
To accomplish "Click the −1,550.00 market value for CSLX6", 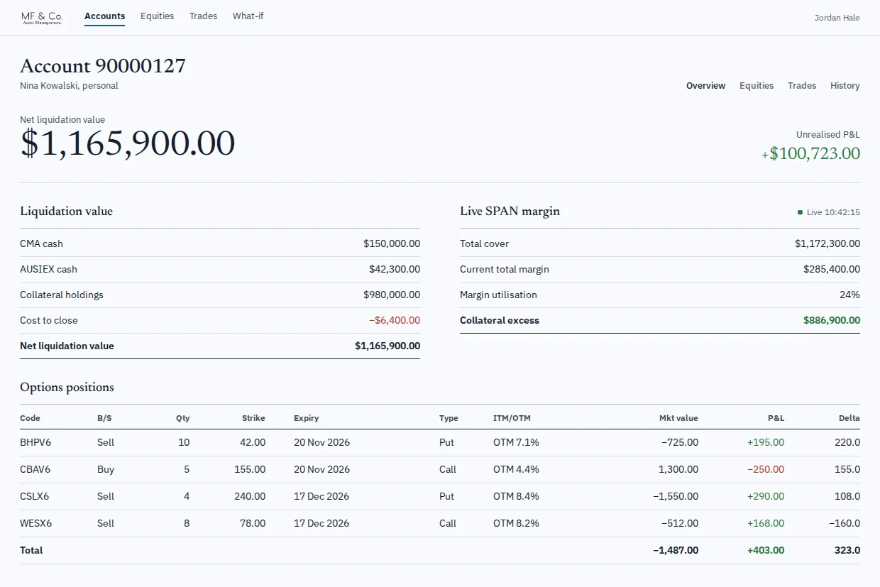I will pyautogui.click(x=676, y=496).
